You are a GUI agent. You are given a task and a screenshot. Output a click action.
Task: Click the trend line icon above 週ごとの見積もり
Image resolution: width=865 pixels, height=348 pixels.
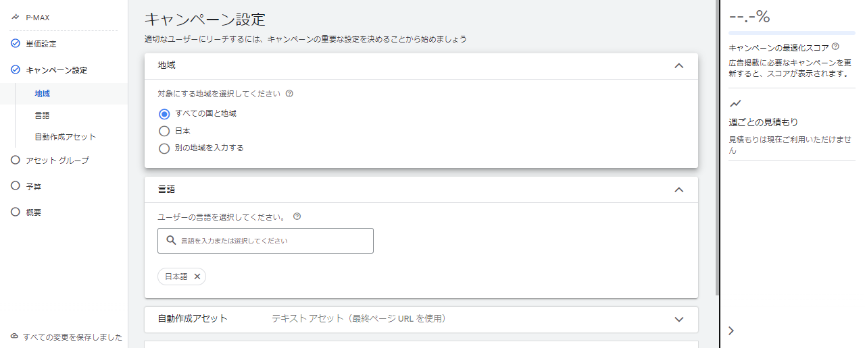click(x=735, y=104)
